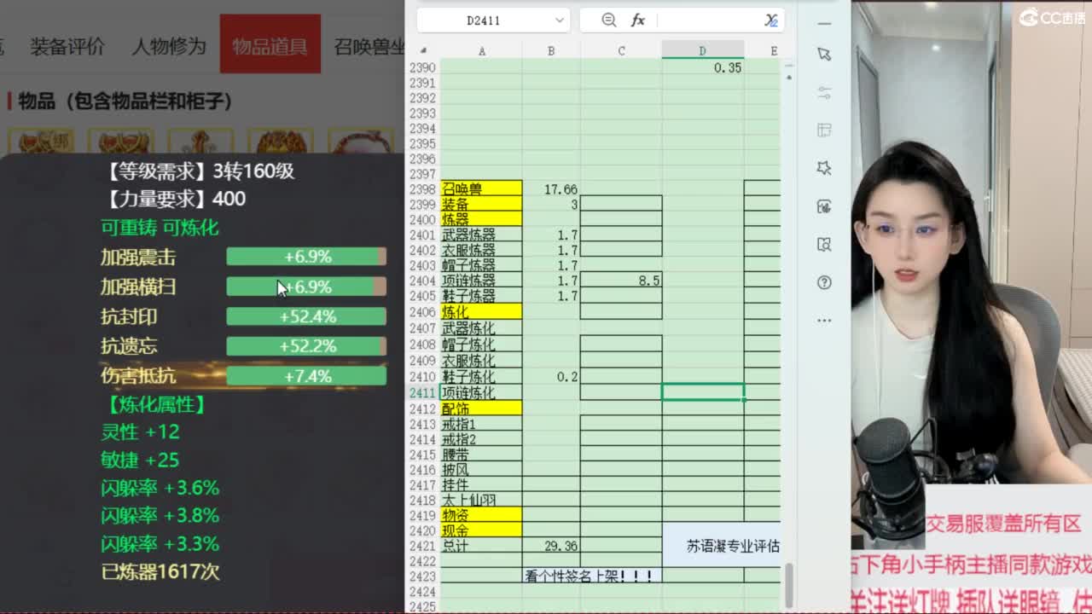Screen dimensions: 1092x614
Task: Open the 物品道具 tab
Action: tap(270, 44)
